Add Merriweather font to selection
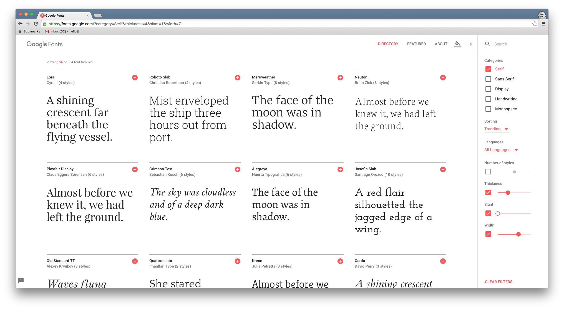 (x=340, y=78)
